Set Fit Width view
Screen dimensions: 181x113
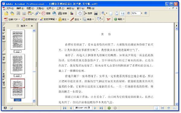click(123, 13)
